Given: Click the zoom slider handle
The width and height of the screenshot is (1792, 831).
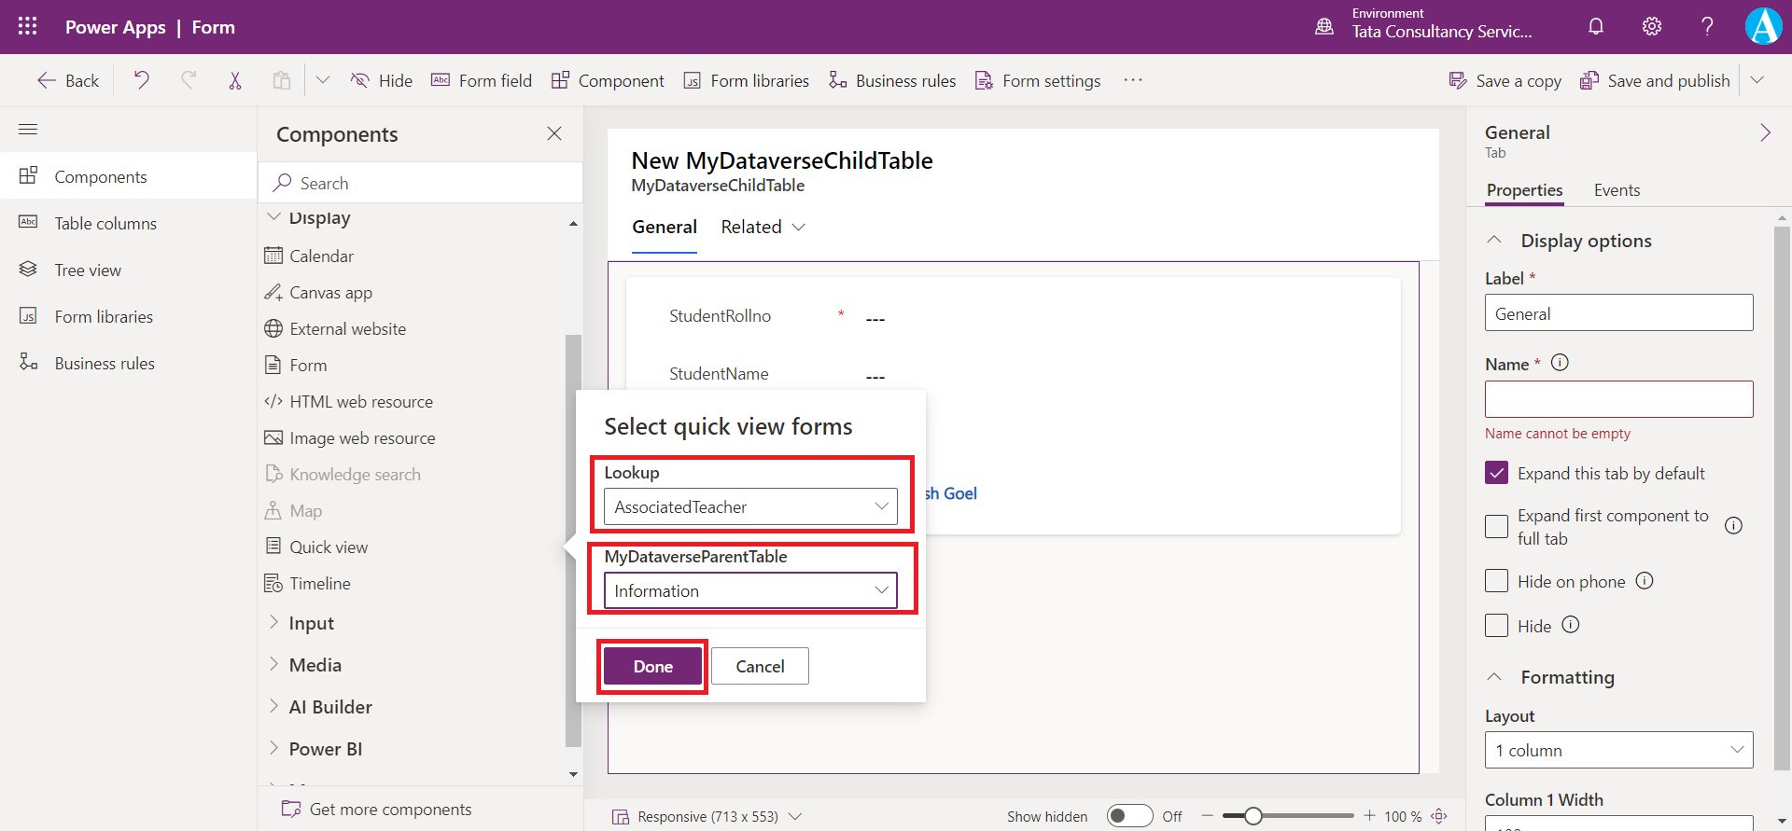Looking at the screenshot, I should point(1253,816).
